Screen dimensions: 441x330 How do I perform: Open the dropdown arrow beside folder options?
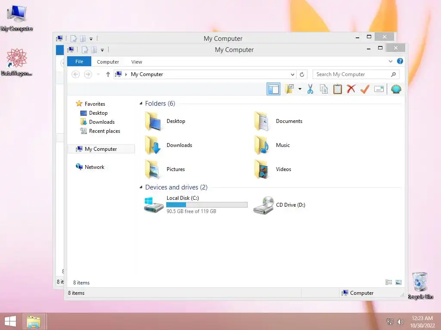click(300, 89)
